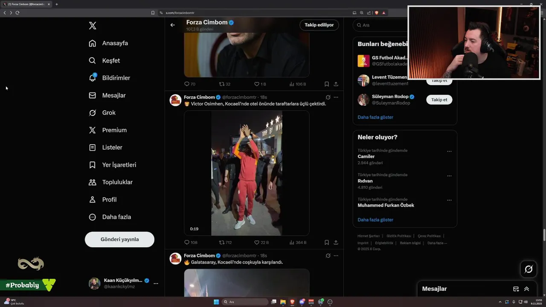The image size is (546, 307).
Task: Open Grok from the sidebar
Action: 102,113
